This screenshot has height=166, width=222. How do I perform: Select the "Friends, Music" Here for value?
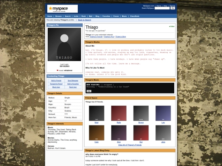[71, 118]
